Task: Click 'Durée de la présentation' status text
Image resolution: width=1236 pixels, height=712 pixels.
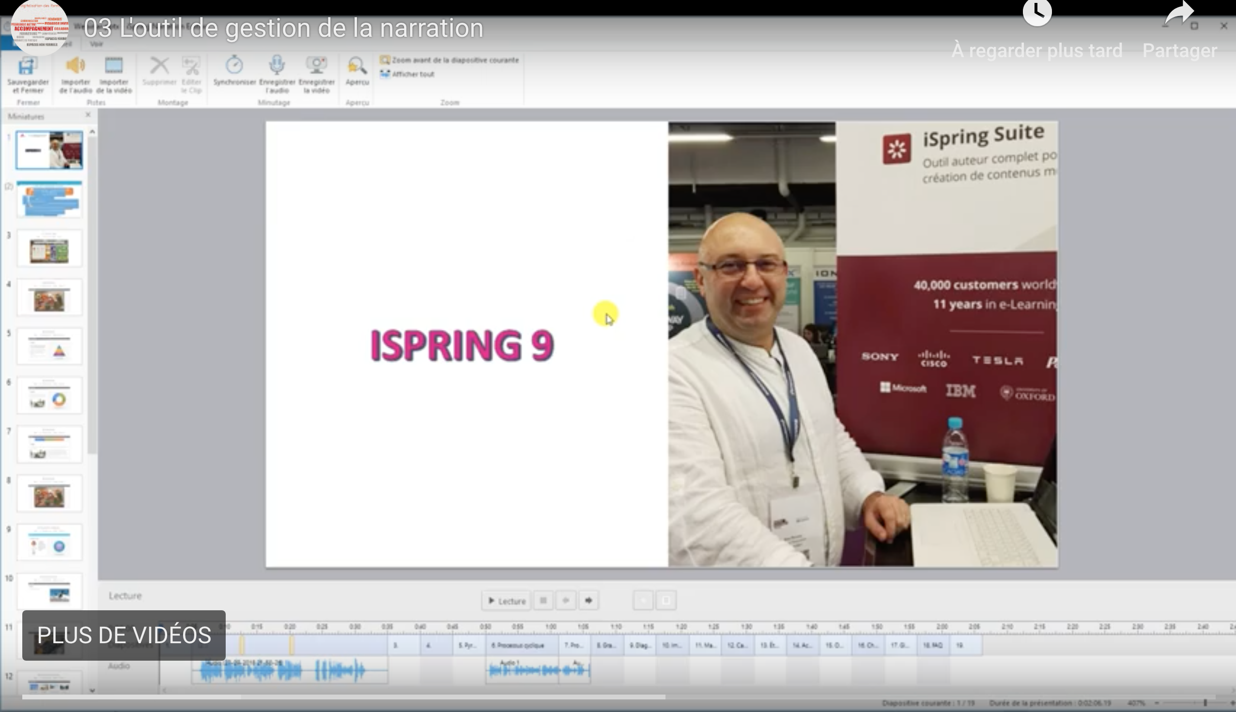Action: pyautogui.click(x=1050, y=703)
